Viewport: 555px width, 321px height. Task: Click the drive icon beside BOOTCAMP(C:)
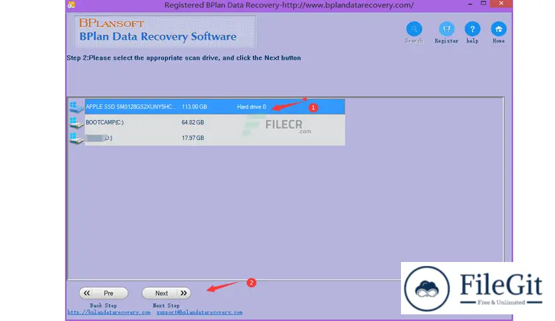pyautogui.click(x=76, y=122)
